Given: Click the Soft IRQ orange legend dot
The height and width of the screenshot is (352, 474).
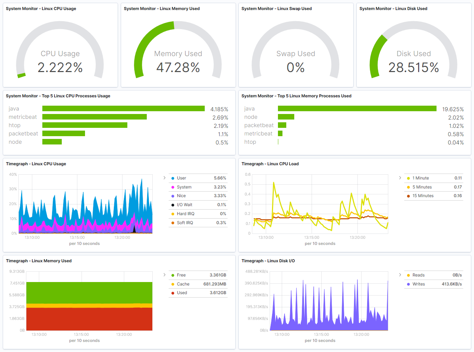Looking at the screenshot, I should 173,223.
